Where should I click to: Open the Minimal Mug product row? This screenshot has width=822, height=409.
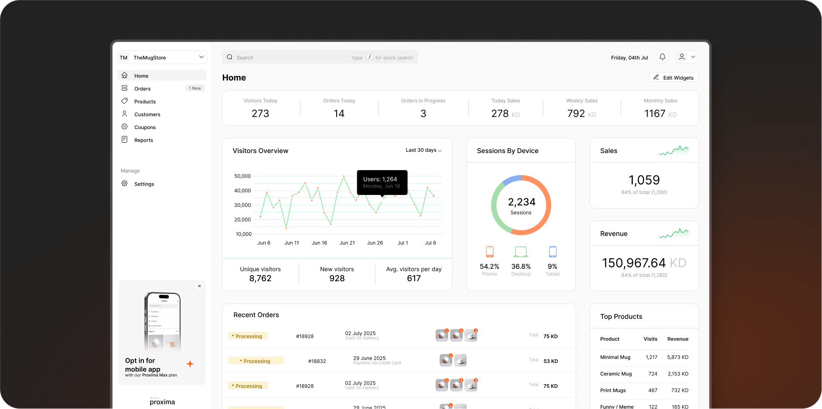pos(644,357)
